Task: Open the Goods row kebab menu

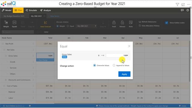Action: [x=33, y=62]
